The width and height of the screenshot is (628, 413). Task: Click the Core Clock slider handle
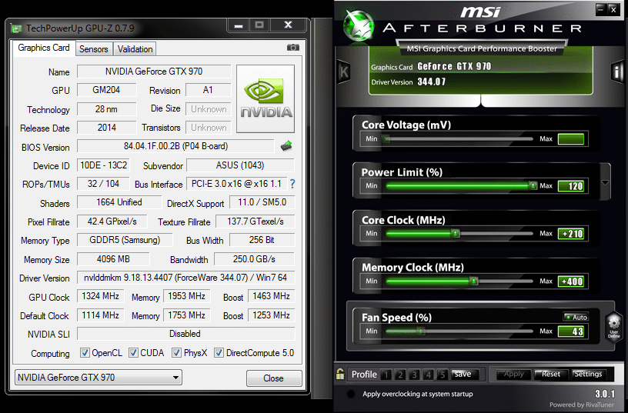(x=456, y=233)
